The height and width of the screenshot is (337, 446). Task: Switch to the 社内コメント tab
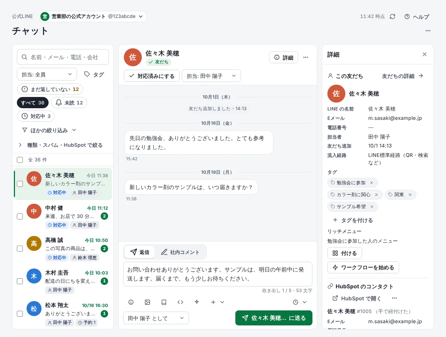pos(180,252)
